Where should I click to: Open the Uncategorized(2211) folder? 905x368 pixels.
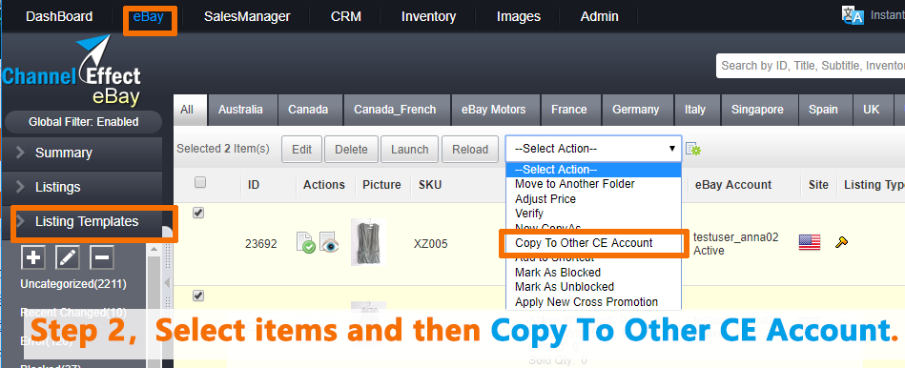pos(73,284)
